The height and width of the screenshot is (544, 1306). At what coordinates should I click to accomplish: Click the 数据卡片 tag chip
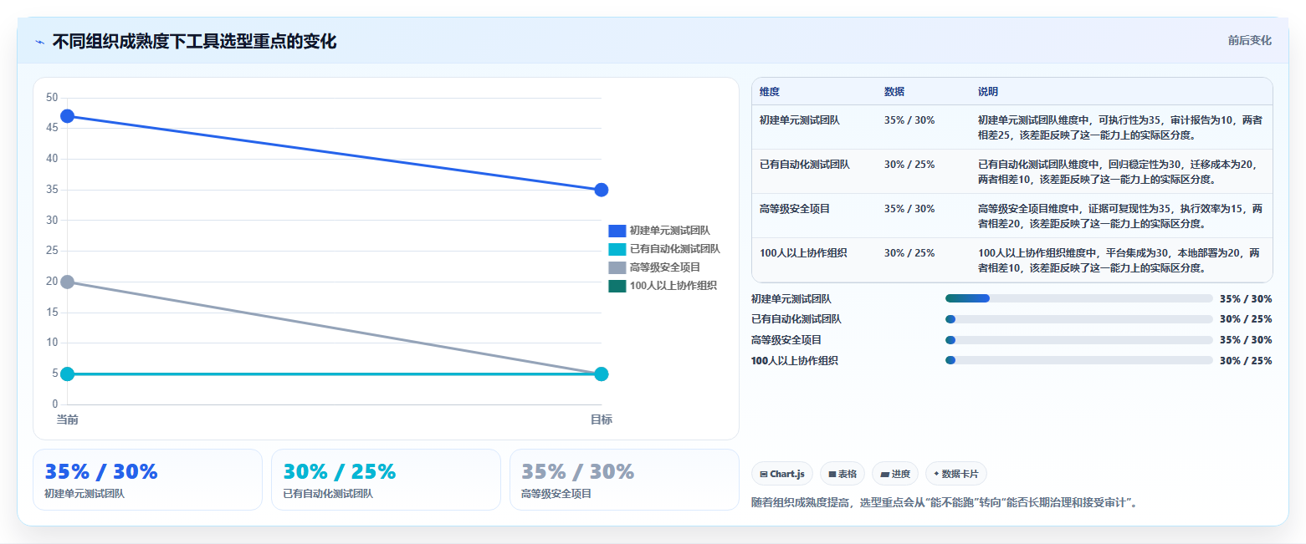coord(955,474)
